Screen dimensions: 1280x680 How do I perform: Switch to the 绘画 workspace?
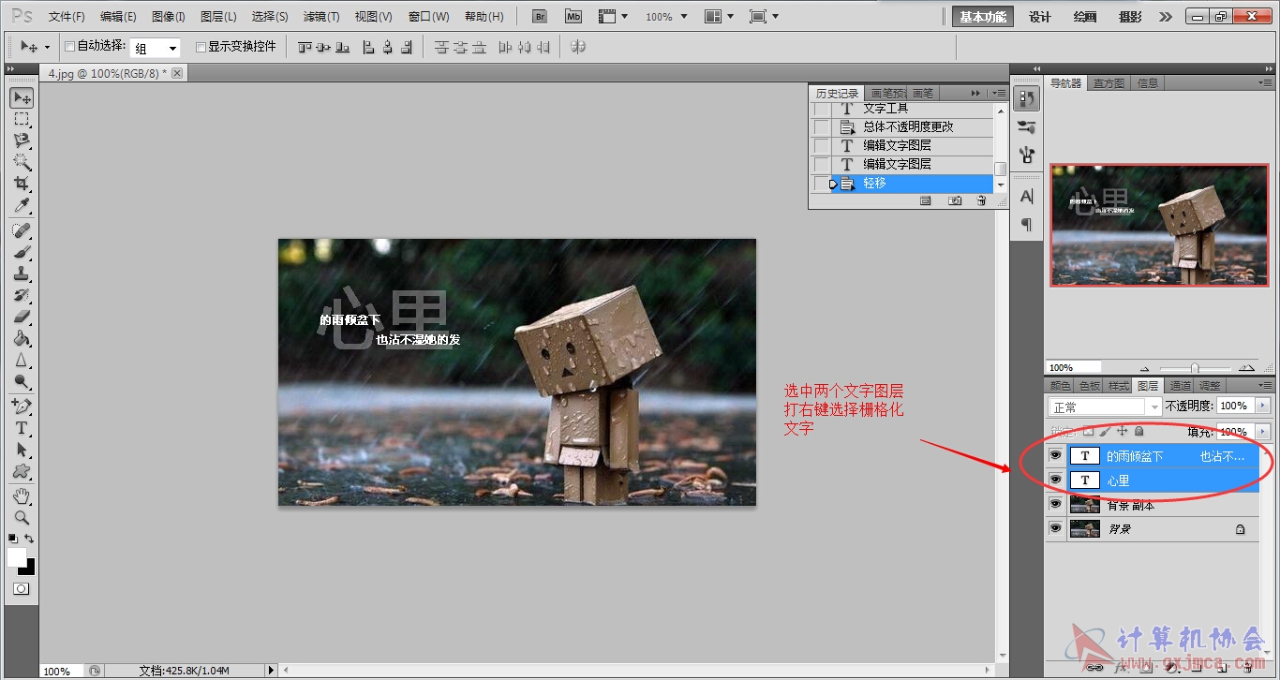[1085, 17]
